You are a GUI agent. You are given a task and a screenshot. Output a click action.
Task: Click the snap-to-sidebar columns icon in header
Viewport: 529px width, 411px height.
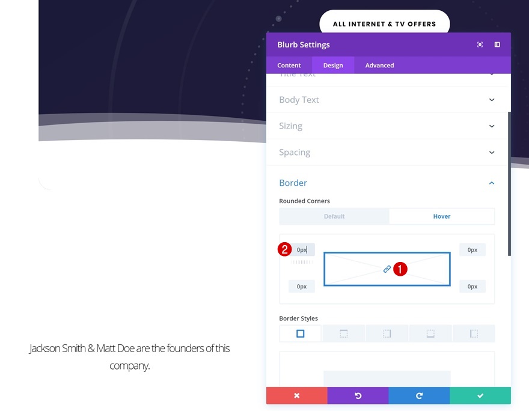click(497, 44)
